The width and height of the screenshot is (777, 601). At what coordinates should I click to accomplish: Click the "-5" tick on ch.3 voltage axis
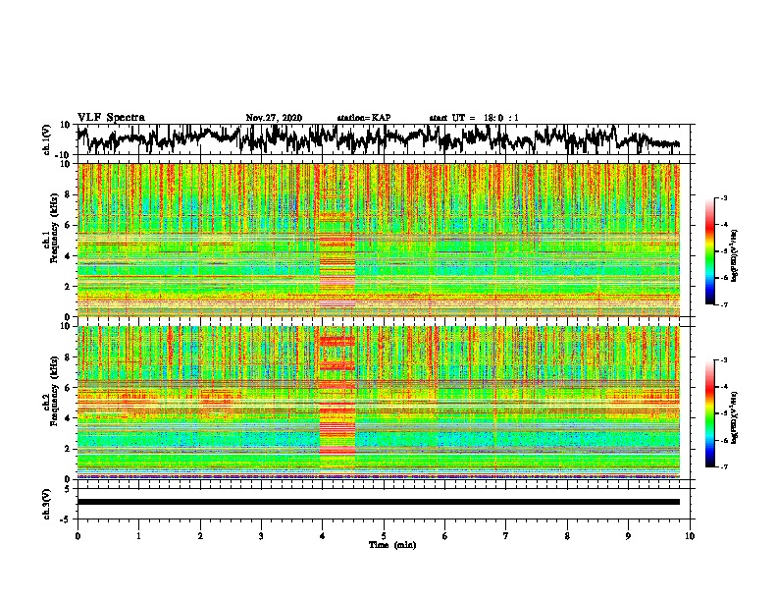coord(66,519)
